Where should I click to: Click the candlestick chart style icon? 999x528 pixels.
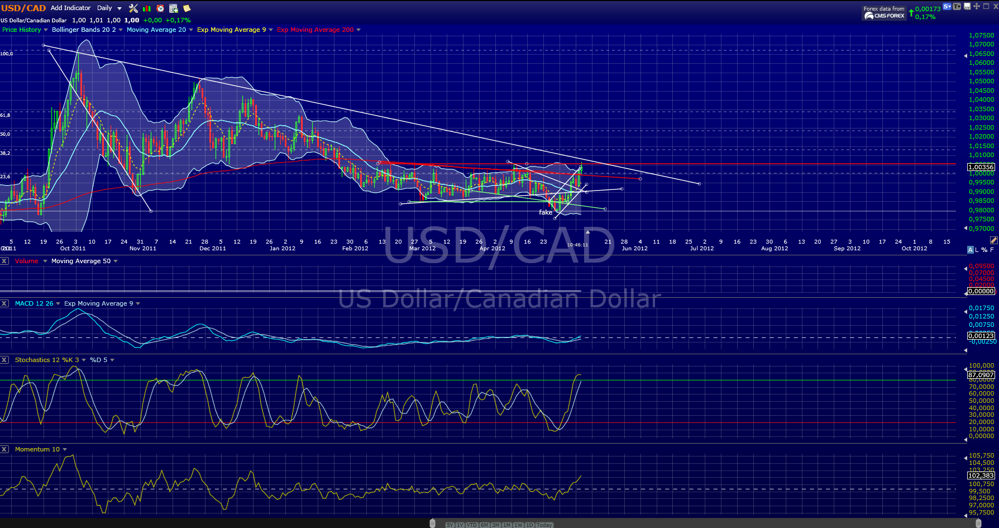[147, 8]
